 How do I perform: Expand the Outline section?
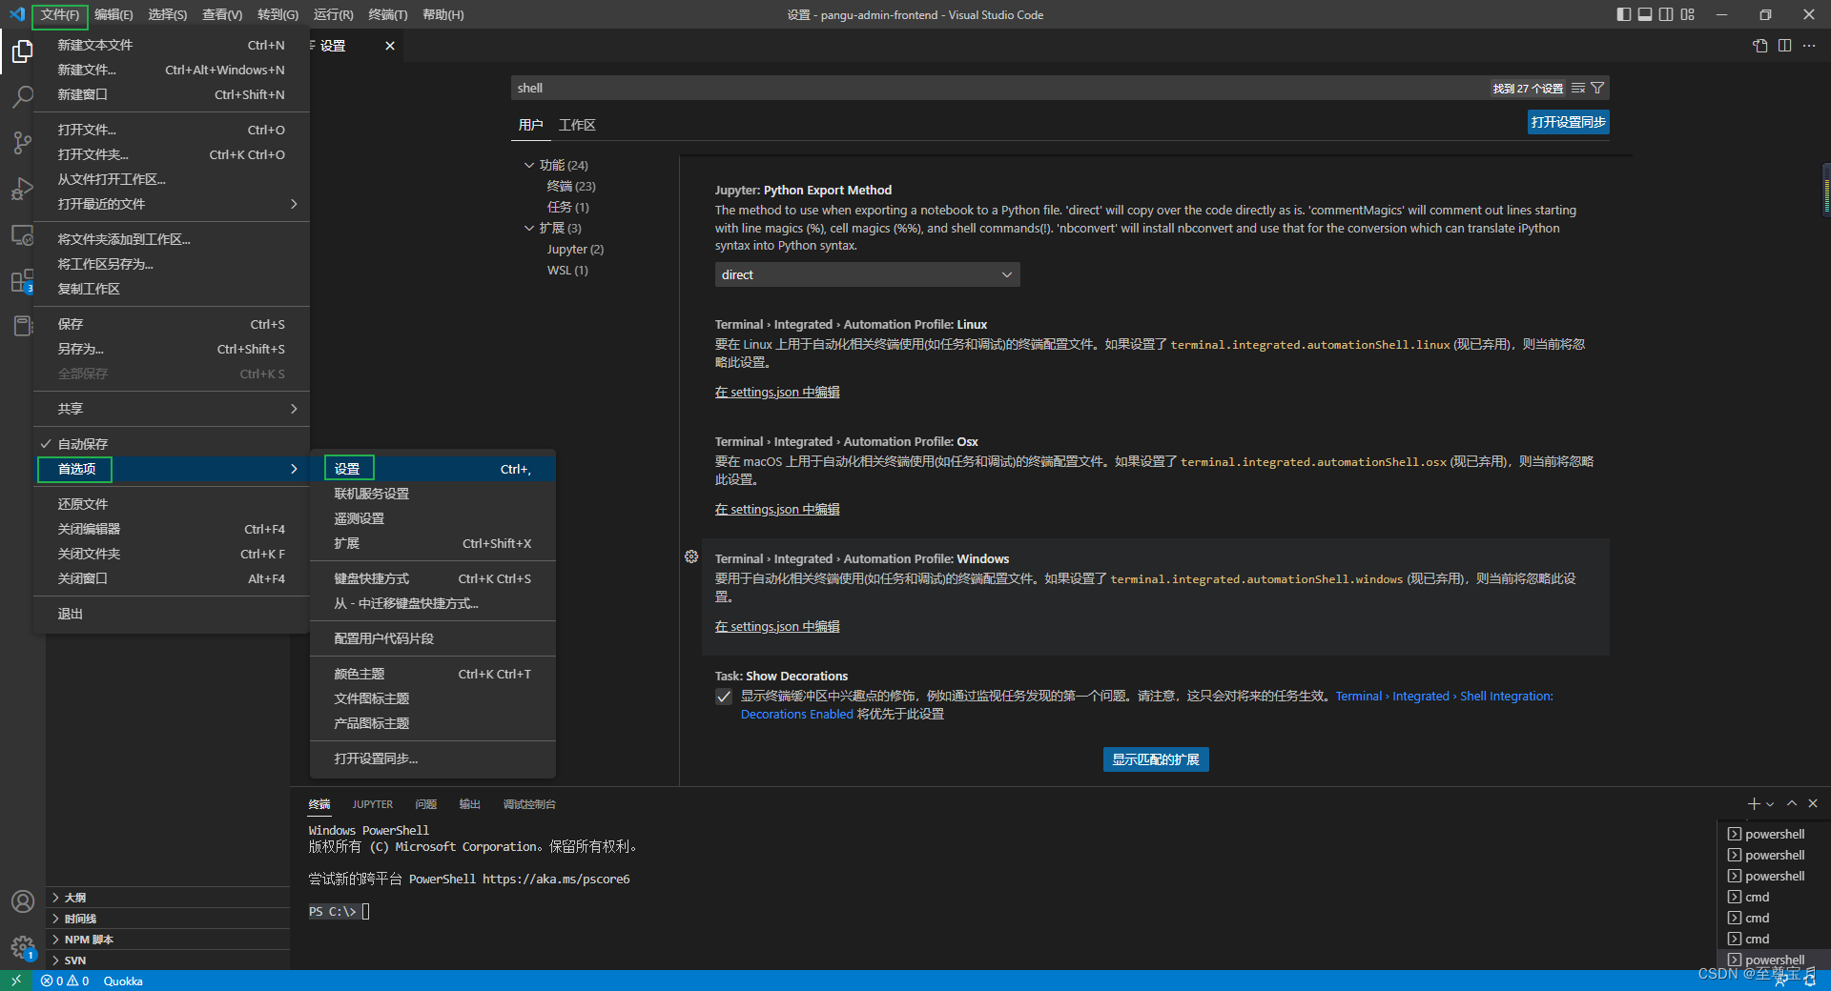coord(168,898)
